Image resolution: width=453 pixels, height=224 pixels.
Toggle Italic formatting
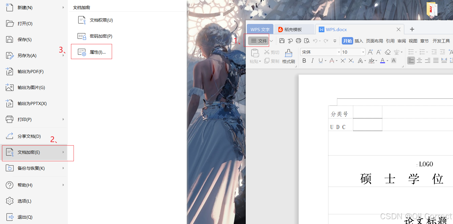pyautogui.click(x=312, y=60)
